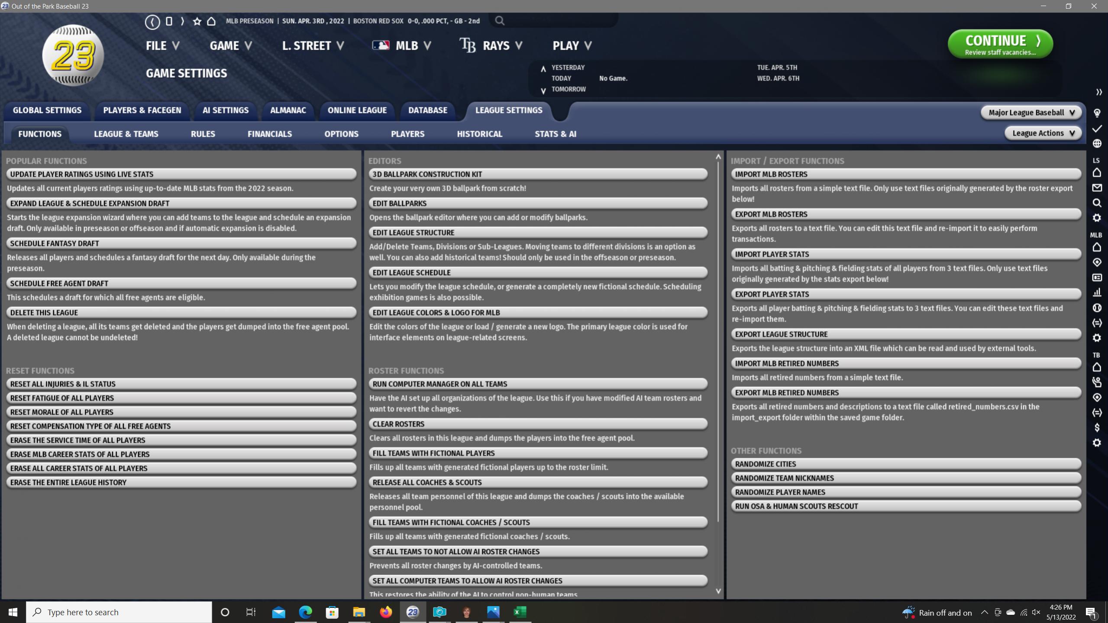The image size is (1108, 623).
Task: Click the bookmark star icon
Action: 197,21
